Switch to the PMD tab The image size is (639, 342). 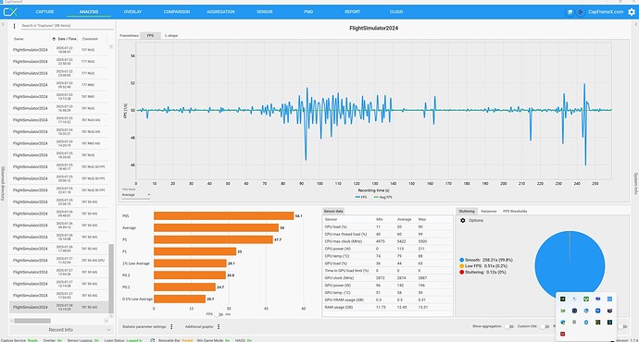308,12
